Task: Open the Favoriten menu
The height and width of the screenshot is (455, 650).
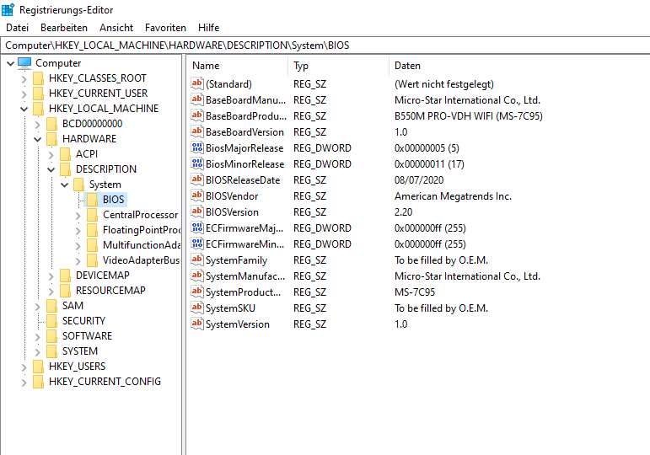Action: [x=165, y=28]
